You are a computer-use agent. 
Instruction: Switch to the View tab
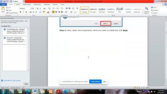tap(62, 4)
